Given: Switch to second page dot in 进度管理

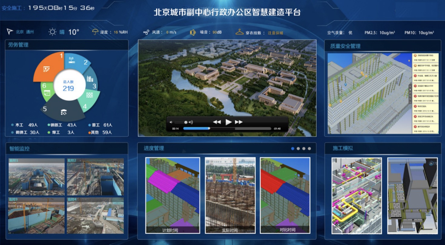Looking at the screenshot, I should (x=298, y=149).
